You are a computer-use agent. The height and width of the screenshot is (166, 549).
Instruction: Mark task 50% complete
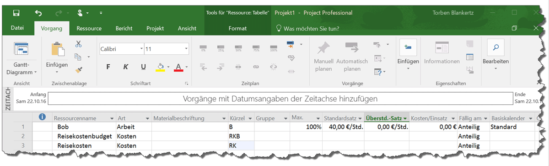tap(238, 48)
